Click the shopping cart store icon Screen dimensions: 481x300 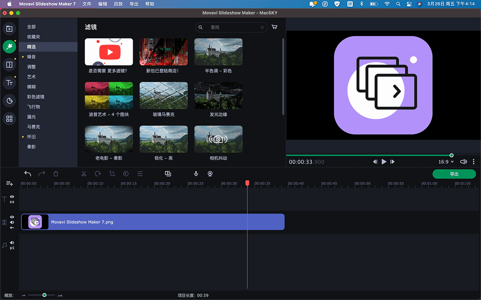pos(275,27)
